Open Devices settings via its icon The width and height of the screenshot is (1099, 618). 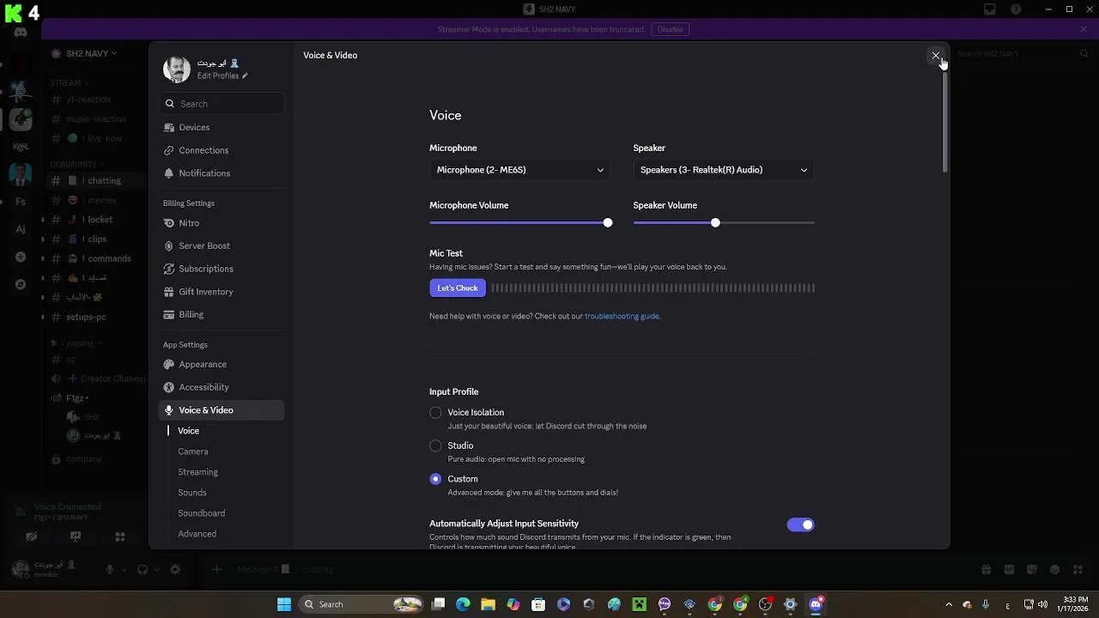(169, 127)
